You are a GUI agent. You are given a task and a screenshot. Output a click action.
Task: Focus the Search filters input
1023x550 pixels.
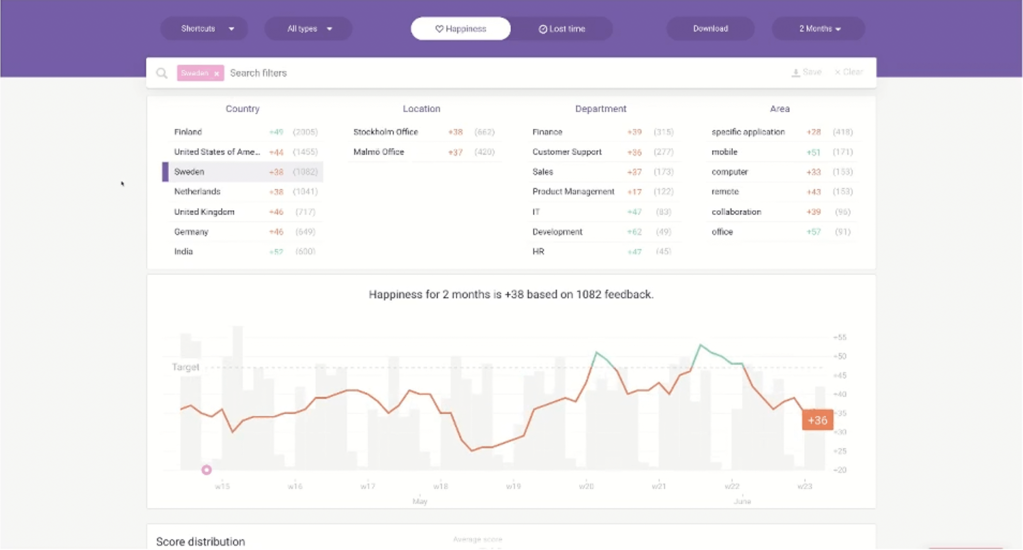click(506, 73)
